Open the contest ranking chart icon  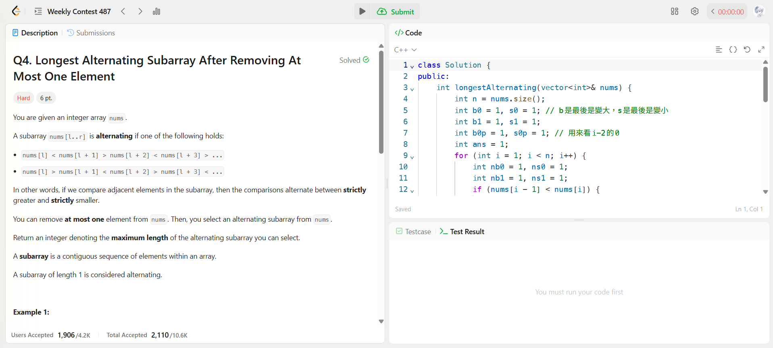[156, 12]
